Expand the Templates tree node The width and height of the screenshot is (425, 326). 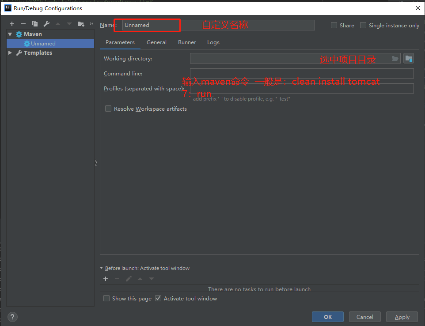point(10,52)
